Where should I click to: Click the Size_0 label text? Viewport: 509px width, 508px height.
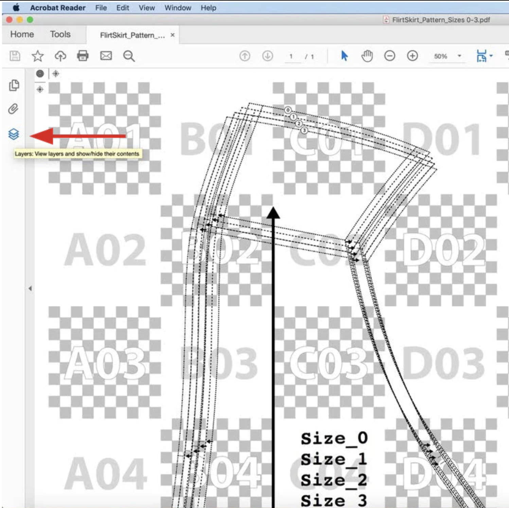(x=334, y=438)
